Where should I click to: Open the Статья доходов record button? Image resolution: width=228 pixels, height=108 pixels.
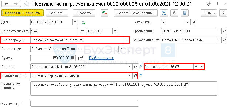pyautogui.click(x=135, y=75)
